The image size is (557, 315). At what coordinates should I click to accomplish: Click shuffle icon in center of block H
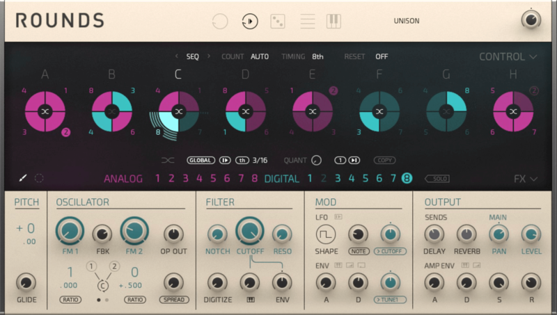[513, 112]
